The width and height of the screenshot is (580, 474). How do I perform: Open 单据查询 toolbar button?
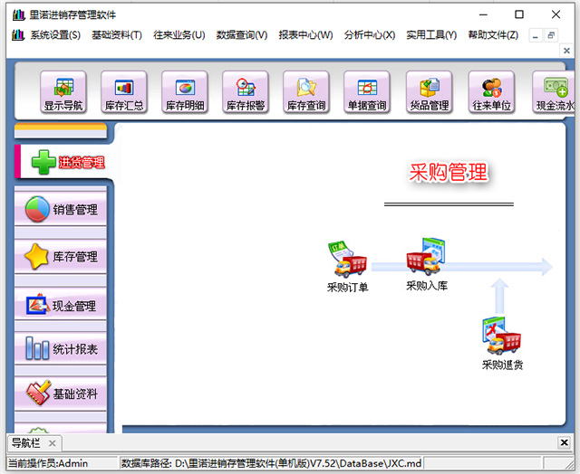point(366,92)
